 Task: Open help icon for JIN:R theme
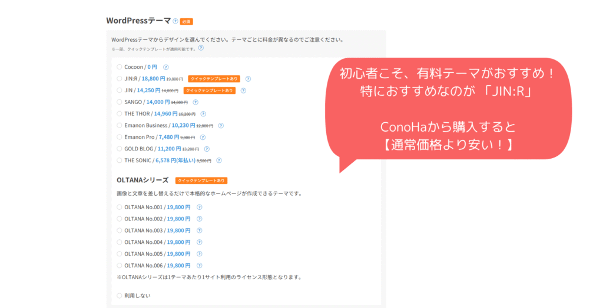248,79
